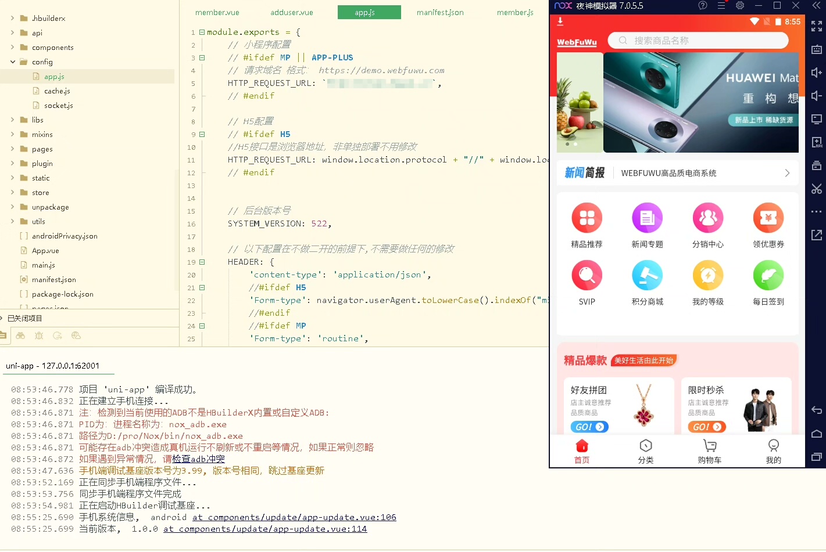Tap the 新闻简报 news bar arrow
Viewport: 826px width, 552px height.
787,173
